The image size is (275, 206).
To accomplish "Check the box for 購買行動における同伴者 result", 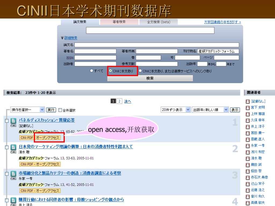I will 7,200.
